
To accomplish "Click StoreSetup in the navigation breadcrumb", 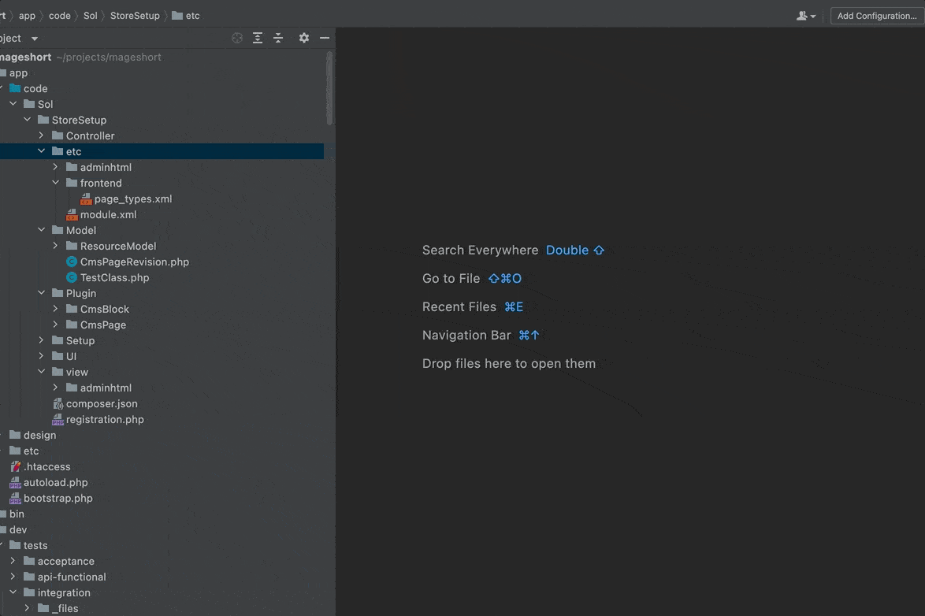I will pyautogui.click(x=135, y=16).
